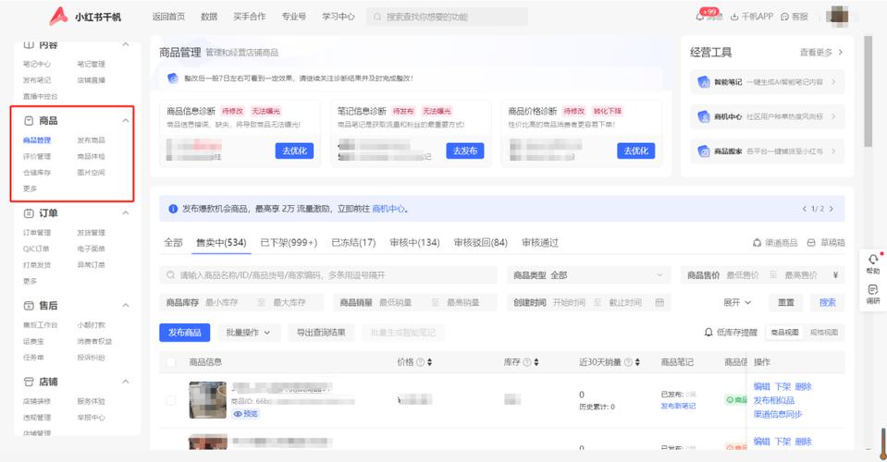Image resolution: width=887 pixels, height=462 pixels.
Task: Sort by the 库存 column arrows
Action: pyautogui.click(x=536, y=362)
